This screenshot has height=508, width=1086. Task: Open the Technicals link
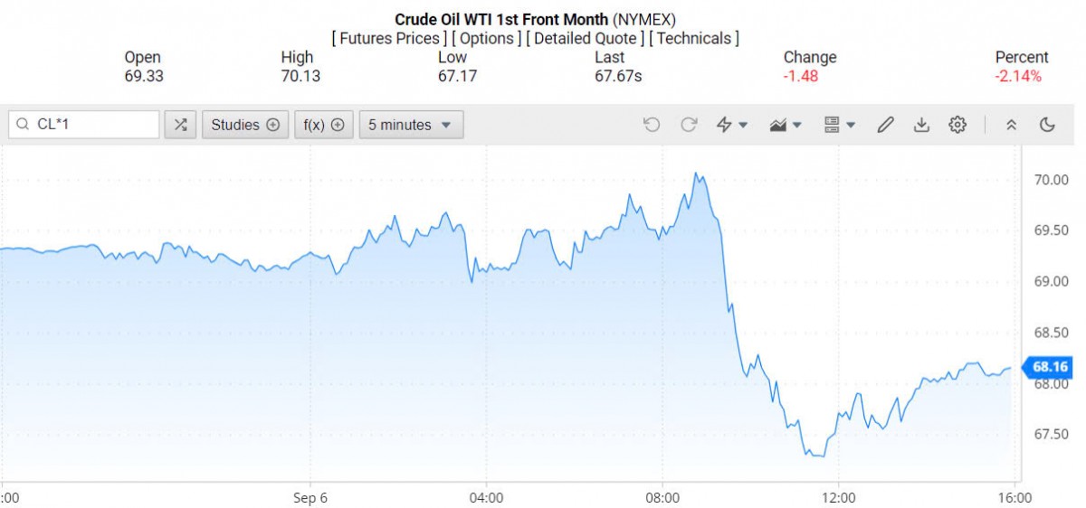[x=694, y=38]
